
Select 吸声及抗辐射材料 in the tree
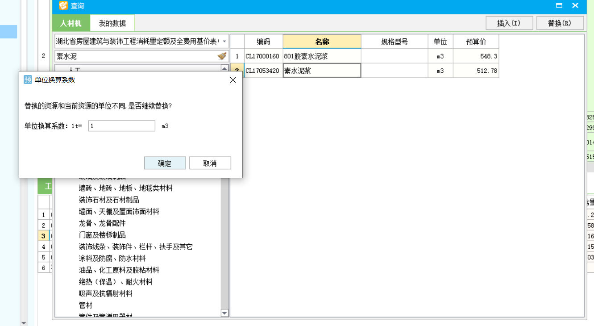point(105,293)
